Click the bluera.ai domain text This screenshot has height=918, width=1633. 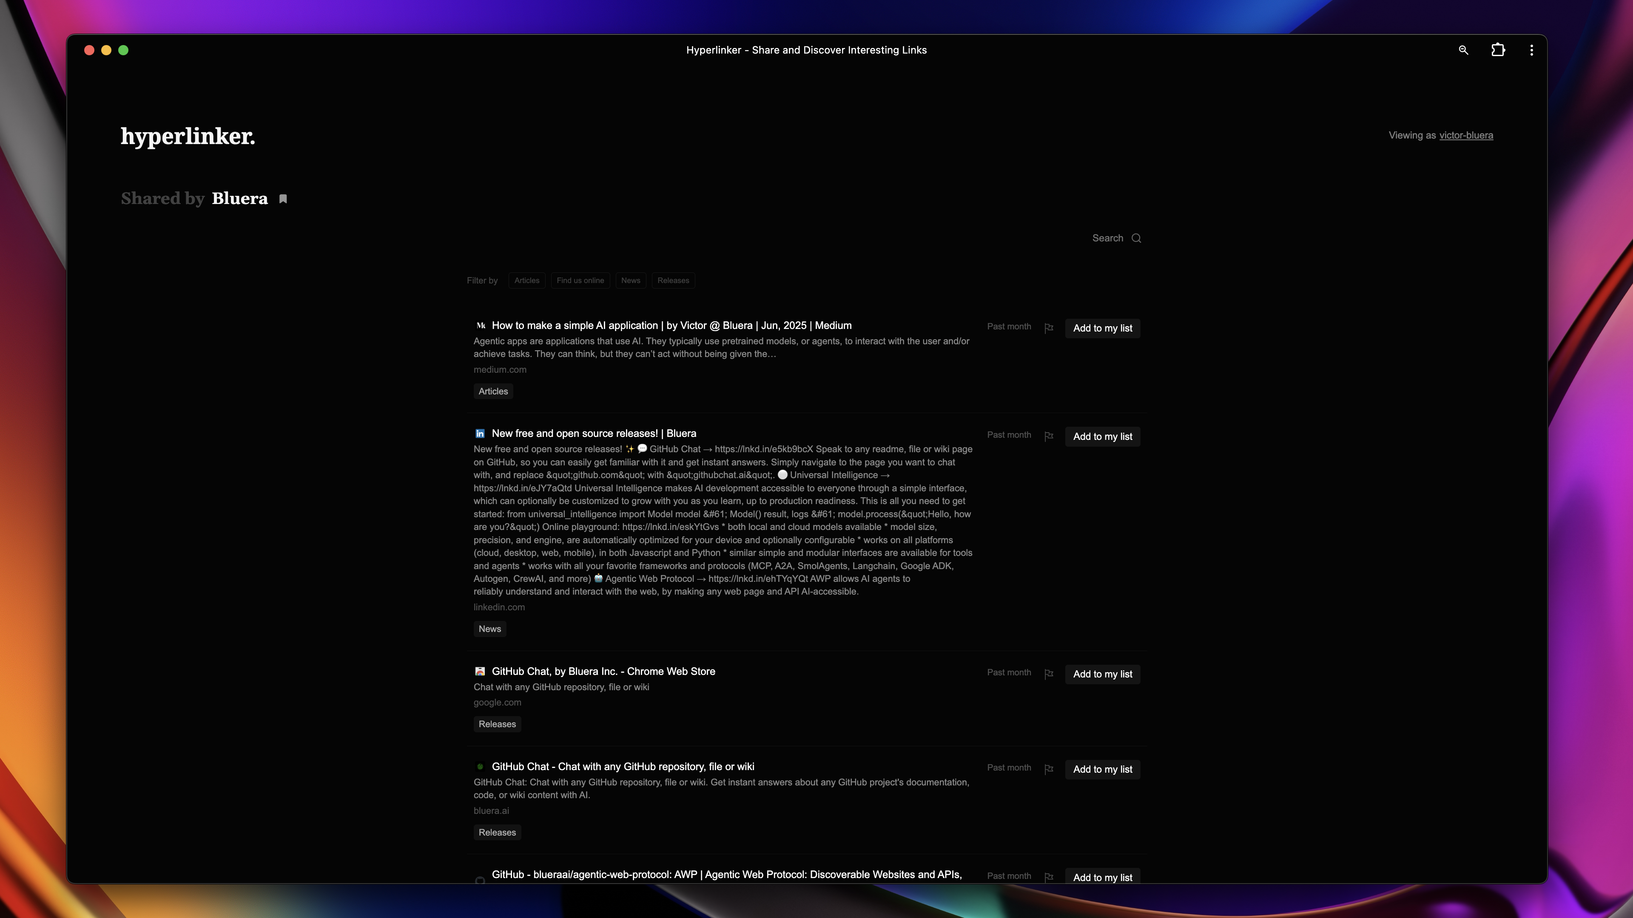(491, 811)
